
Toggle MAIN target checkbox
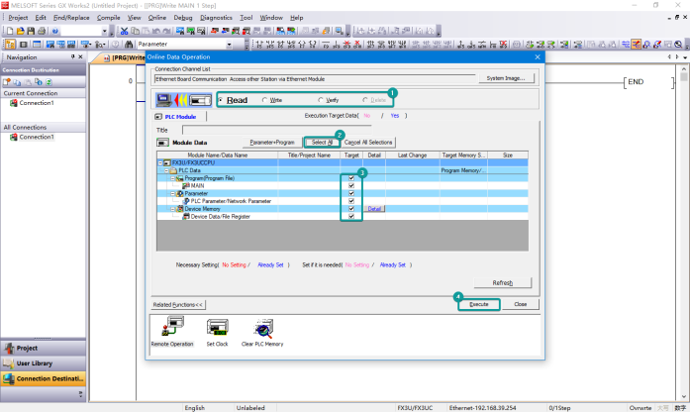tap(351, 186)
